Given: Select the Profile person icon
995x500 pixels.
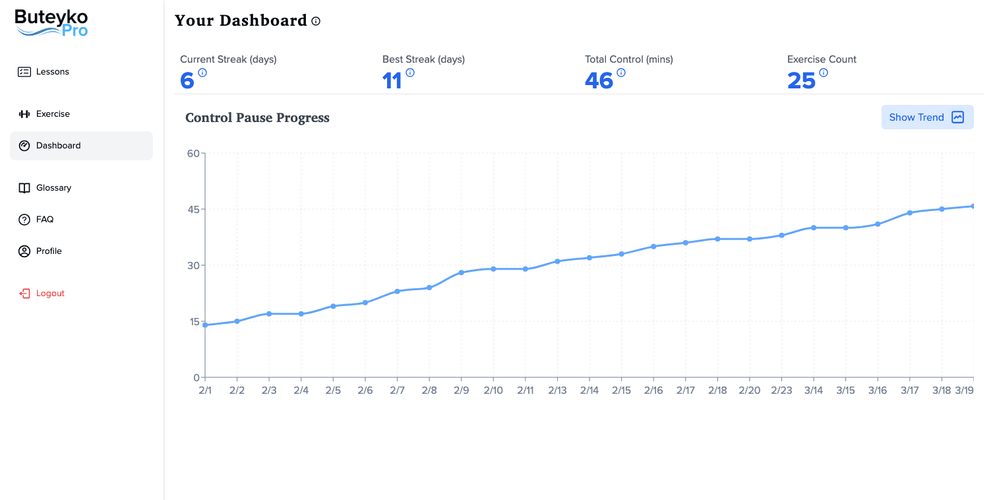Looking at the screenshot, I should point(24,251).
